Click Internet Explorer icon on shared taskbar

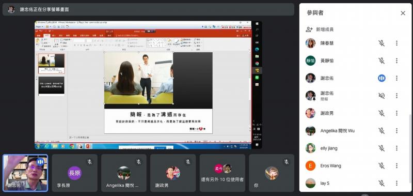click(47, 146)
